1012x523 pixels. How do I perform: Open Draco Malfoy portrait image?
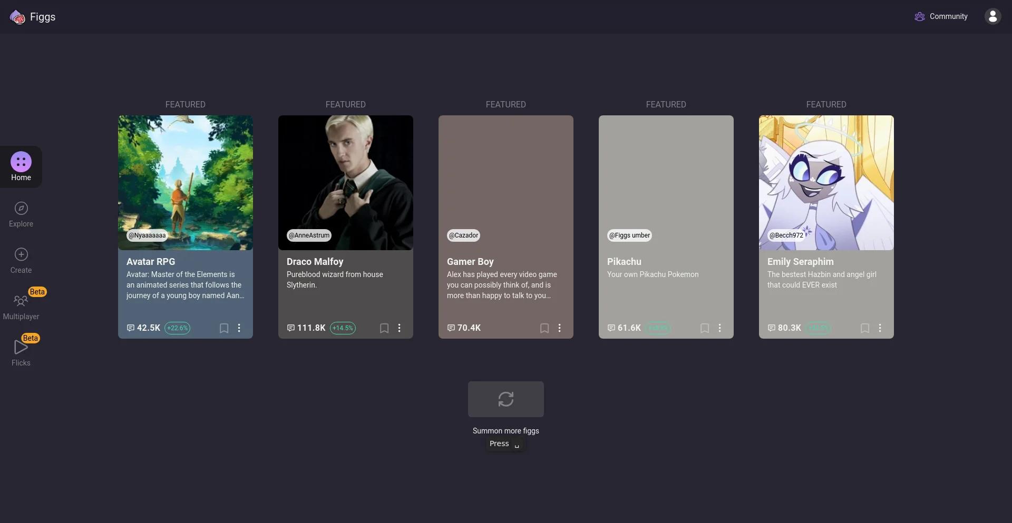pyautogui.click(x=346, y=183)
